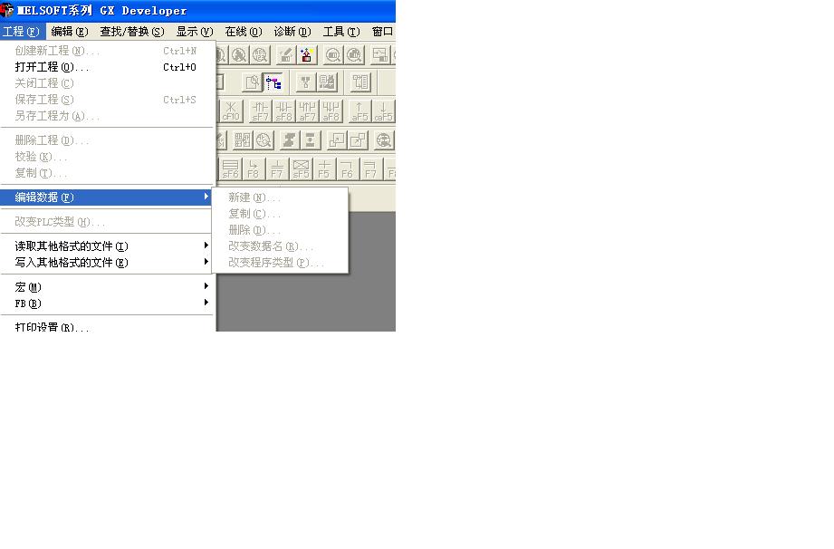Select 打开工程 (O) menu entry
834x549 pixels.
click(x=108, y=67)
